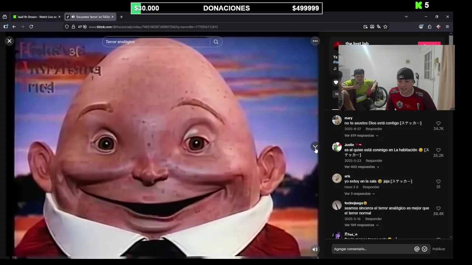Like mary's comment with the heart icon
The image size is (472, 265).
tap(438, 124)
